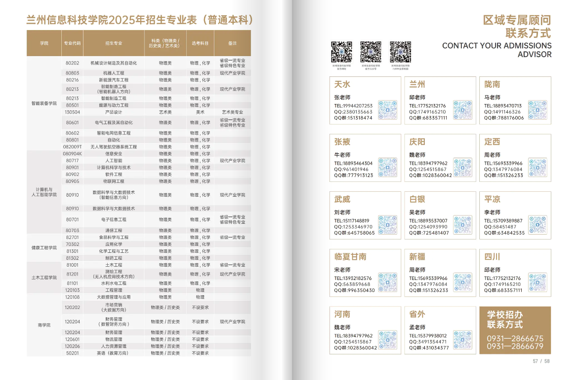Click the 张掖 region heading
The image size is (579, 380).
pyautogui.click(x=342, y=142)
